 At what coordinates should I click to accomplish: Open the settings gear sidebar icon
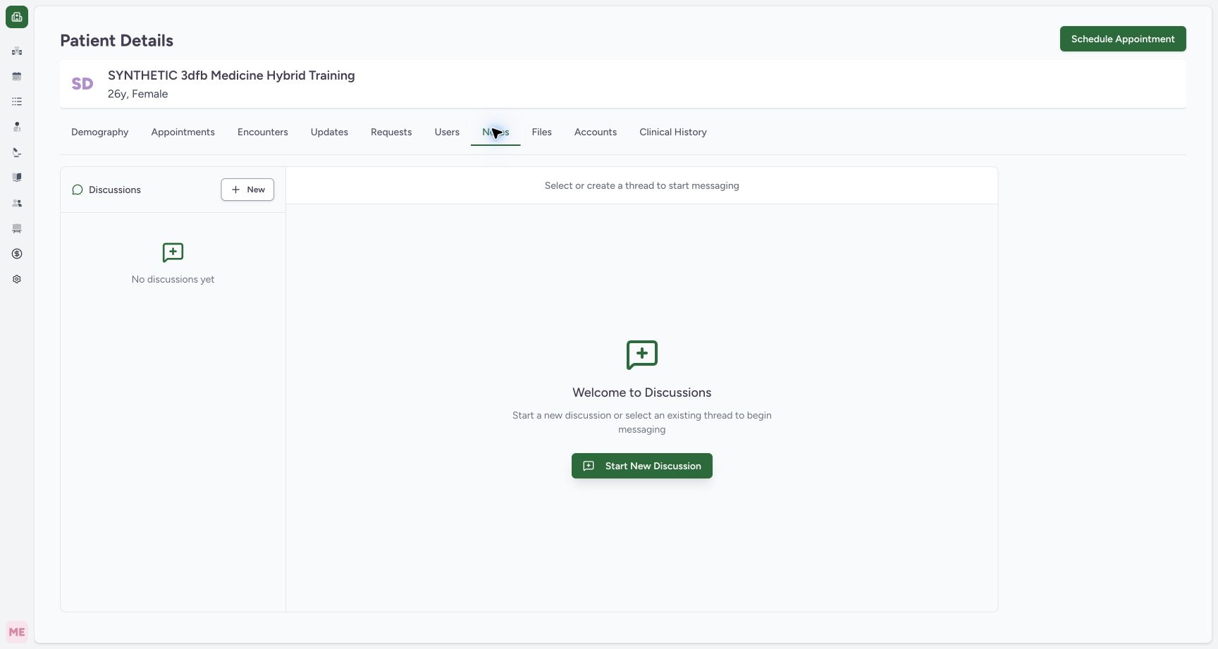(17, 279)
